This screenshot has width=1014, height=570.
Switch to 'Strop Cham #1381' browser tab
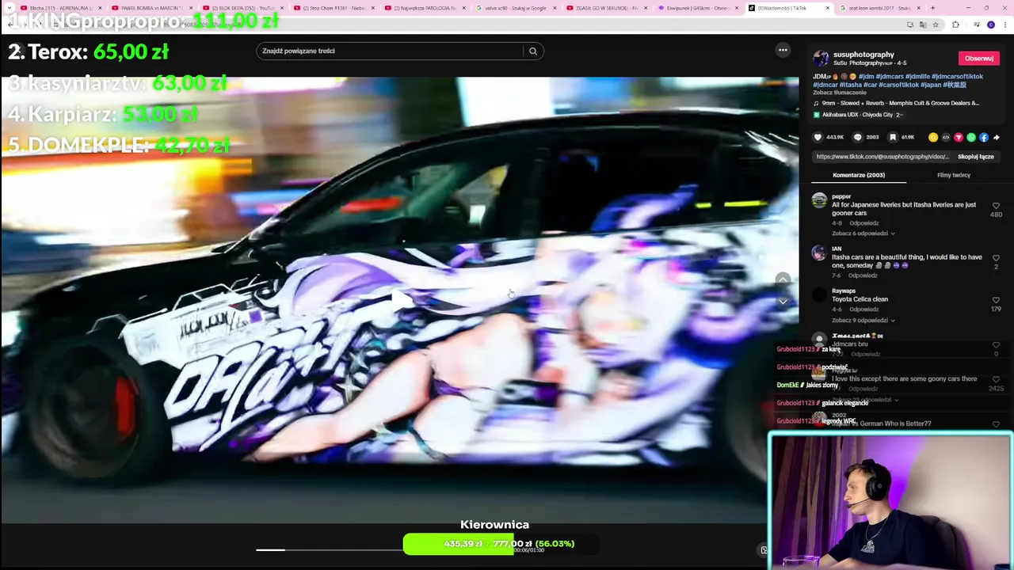coord(334,8)
